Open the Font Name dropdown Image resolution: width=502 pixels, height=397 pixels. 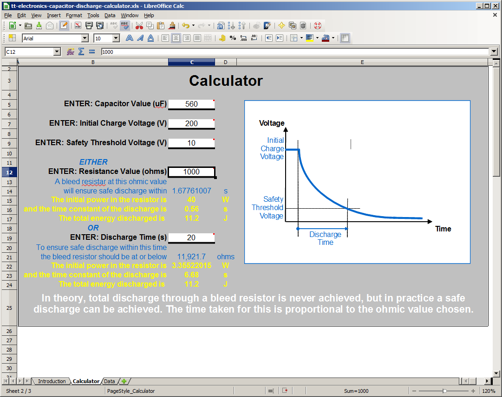click(x=85, y=38)
